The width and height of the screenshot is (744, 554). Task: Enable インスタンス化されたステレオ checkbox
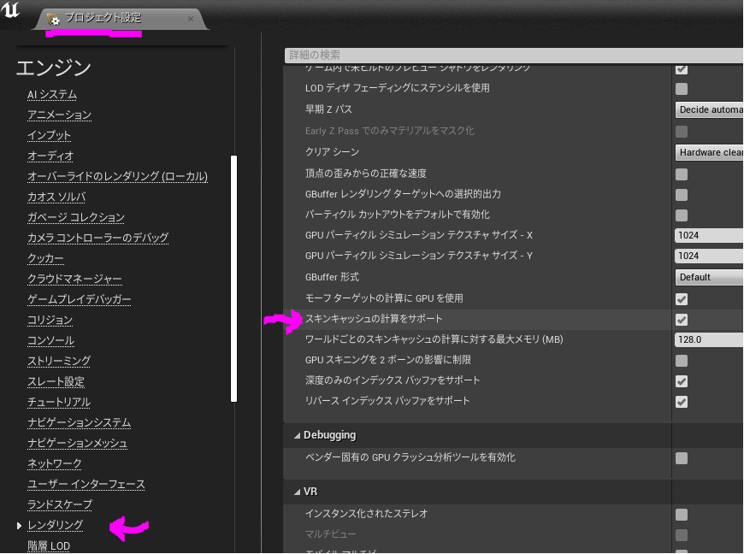tap(682, 515)
